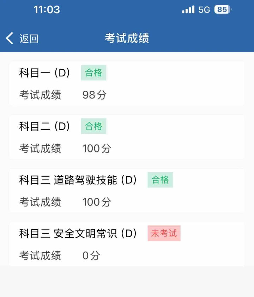Screen dimensions: 254x297
Task: Tap the 11:03 status bar clock
Action: point(47,10)
